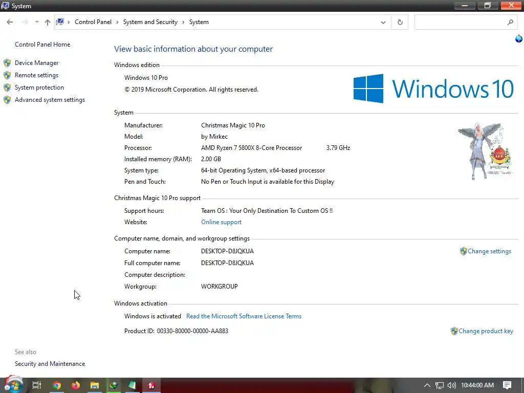524x393 pixels.
Task: Launch Google Chrome from the taskbar
Action: click(57, 385)
